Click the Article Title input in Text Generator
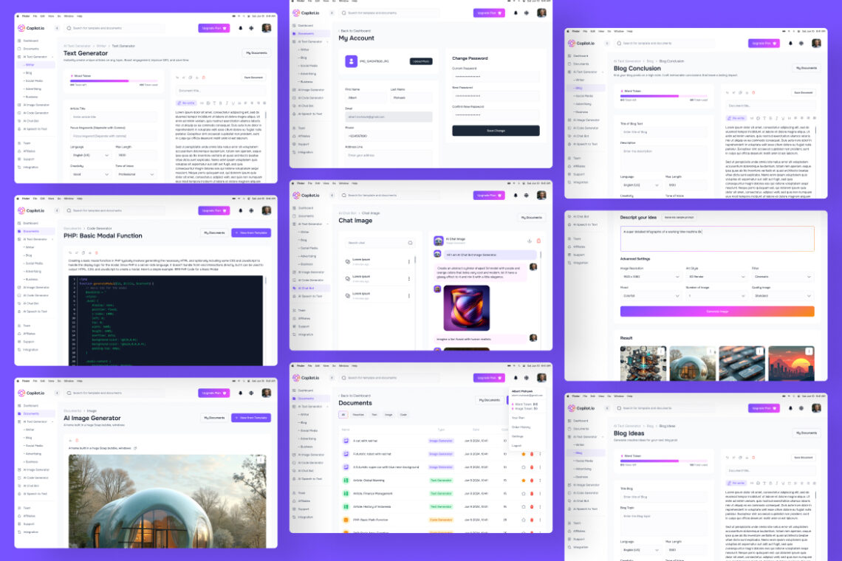The image size is (842, 561). [113, 117]
